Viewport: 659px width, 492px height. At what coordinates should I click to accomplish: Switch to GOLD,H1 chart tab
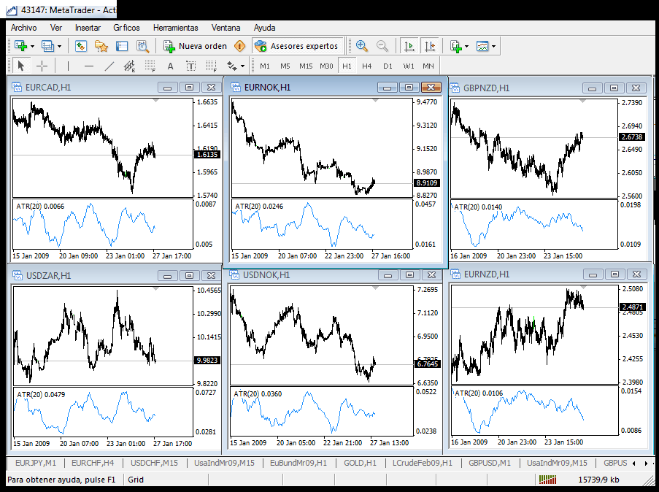361,463
